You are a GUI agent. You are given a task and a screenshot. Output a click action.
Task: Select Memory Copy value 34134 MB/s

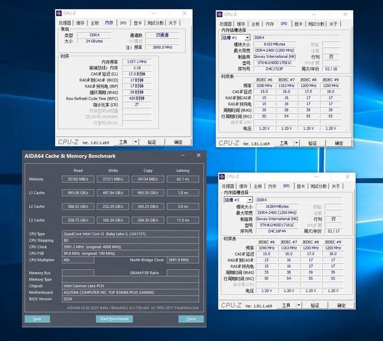click(148, 179)
